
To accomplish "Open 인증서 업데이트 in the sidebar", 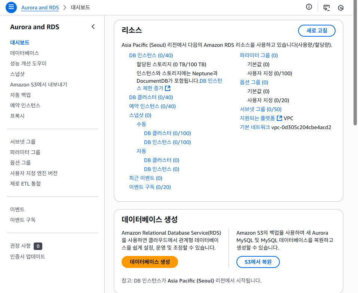I will coord(28,256).
